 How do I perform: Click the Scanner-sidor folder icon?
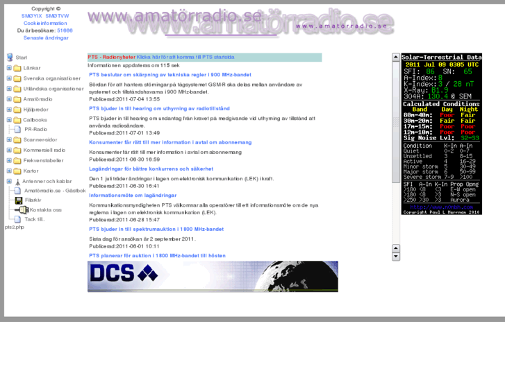click(17, 140)
